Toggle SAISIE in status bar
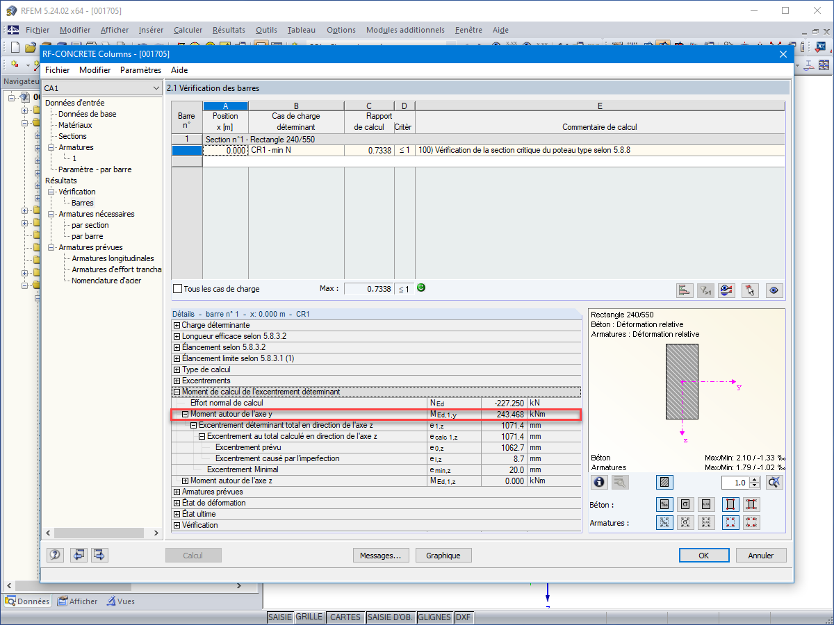The height and width of the screenshot is (625, 834). 280,617
